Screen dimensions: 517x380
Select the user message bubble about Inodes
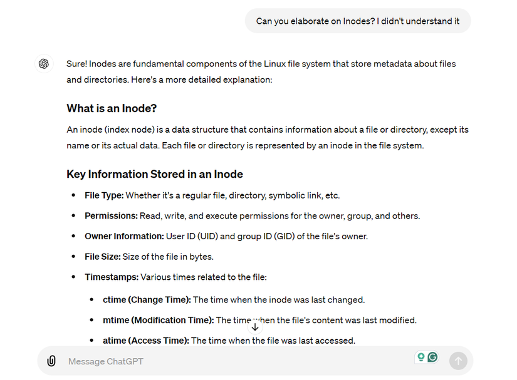tap(358, 21)
